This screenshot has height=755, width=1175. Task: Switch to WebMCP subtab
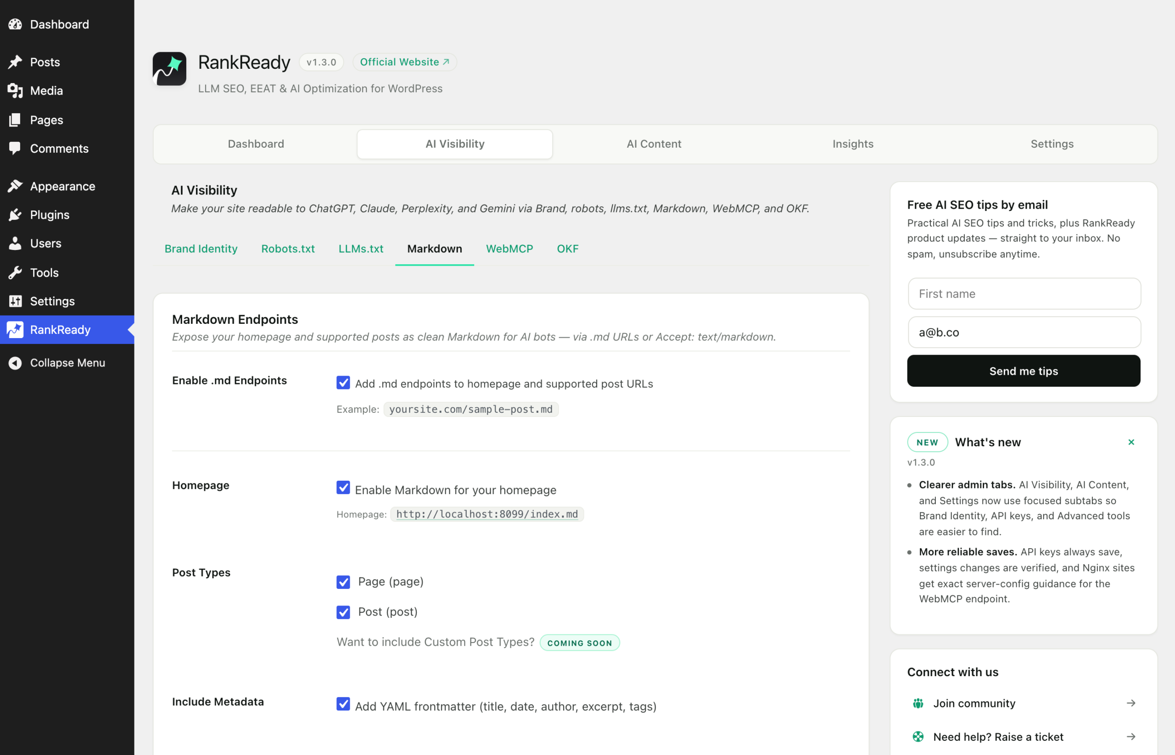(509, 249)
